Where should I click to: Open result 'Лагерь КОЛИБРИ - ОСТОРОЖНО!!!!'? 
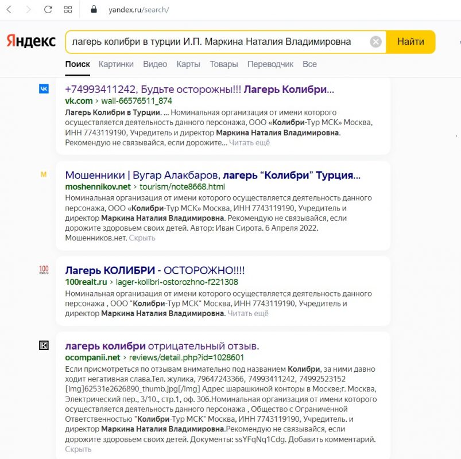155,270
